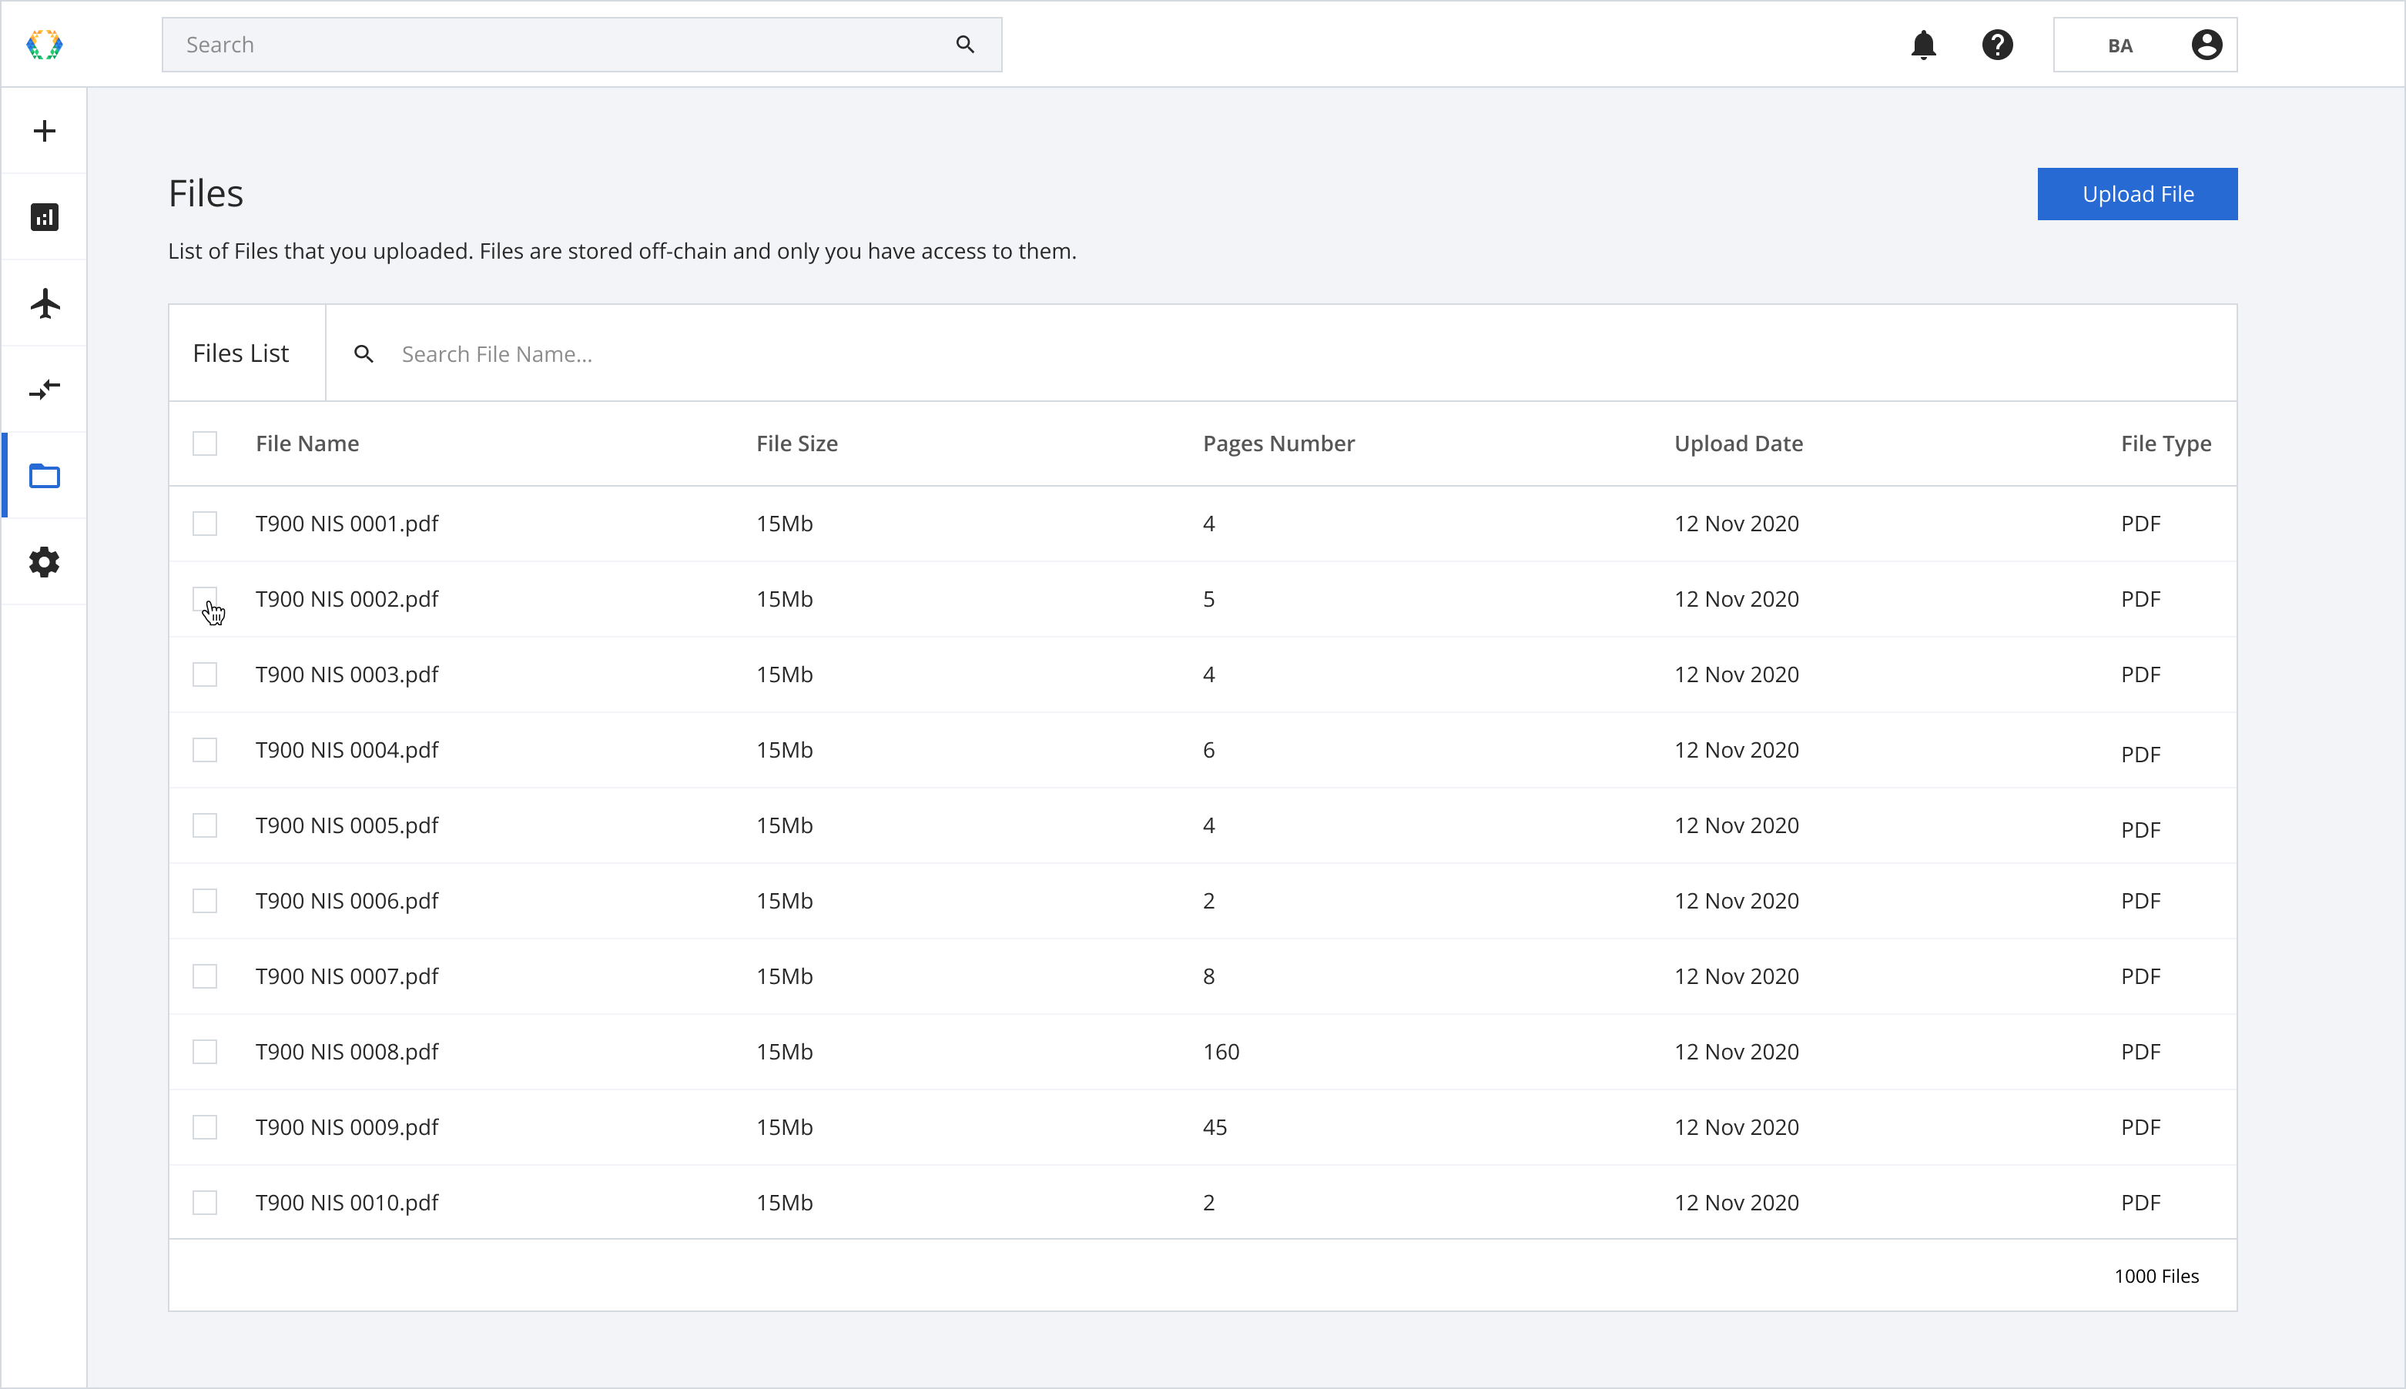This screenshot has width=2406, height=1389.
Task: Click the Files page heading
Action: [206, 194]
